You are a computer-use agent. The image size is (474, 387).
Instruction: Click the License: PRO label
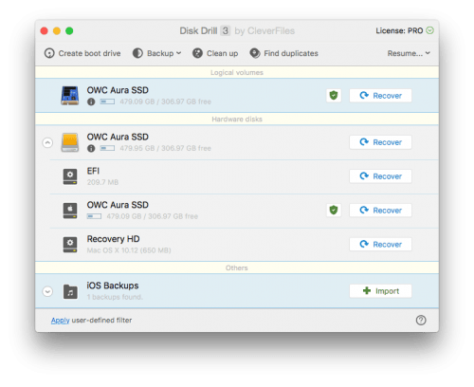tap(399, 30)
